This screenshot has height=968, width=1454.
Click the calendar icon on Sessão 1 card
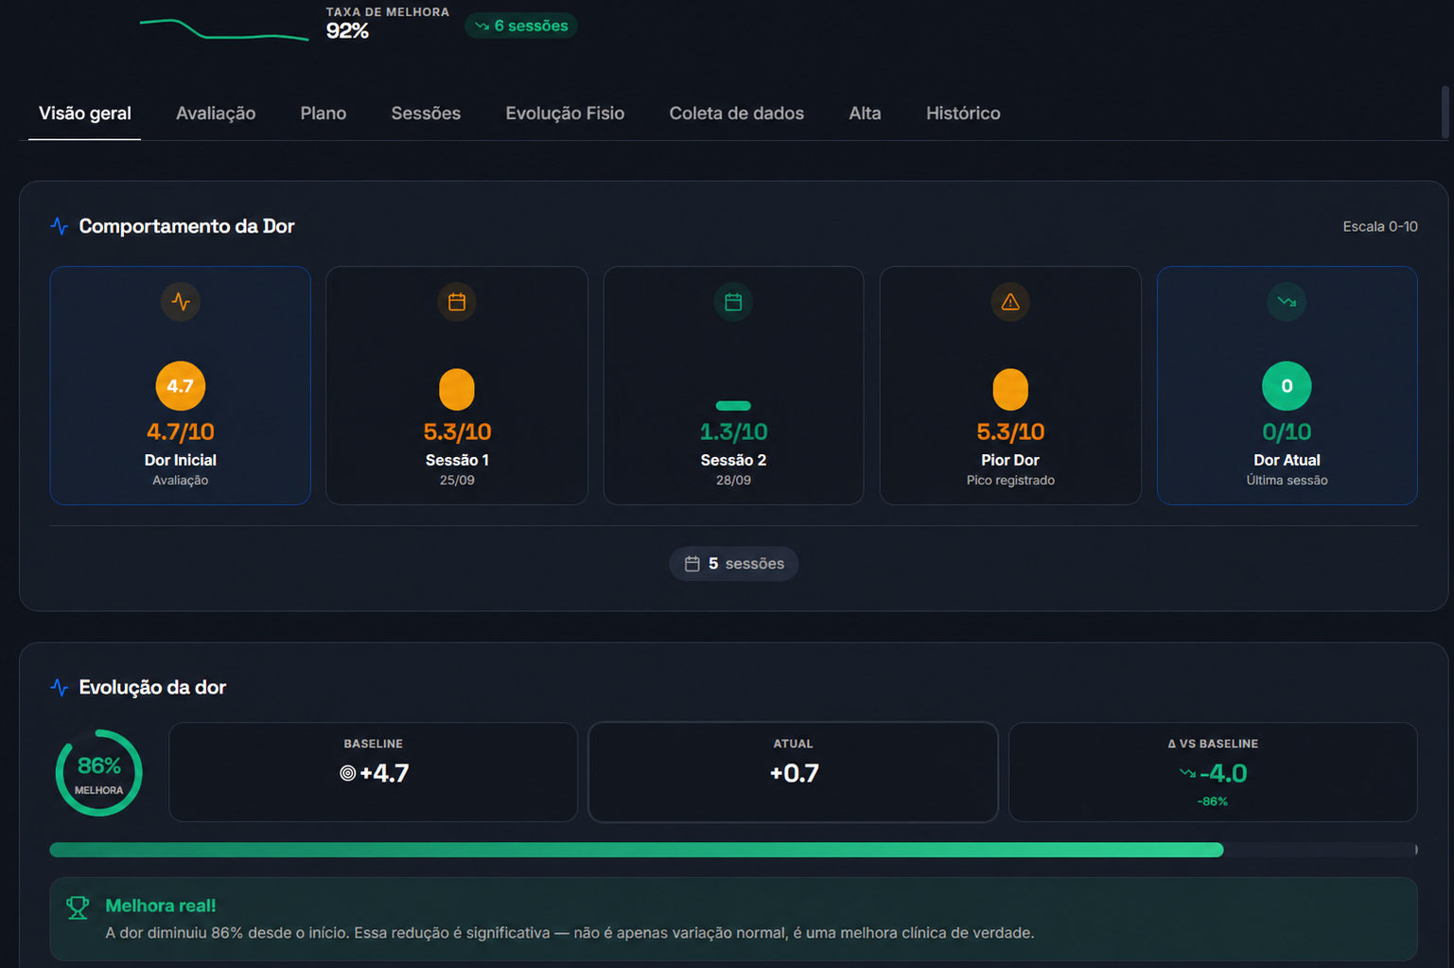click(x=457, y=302)
